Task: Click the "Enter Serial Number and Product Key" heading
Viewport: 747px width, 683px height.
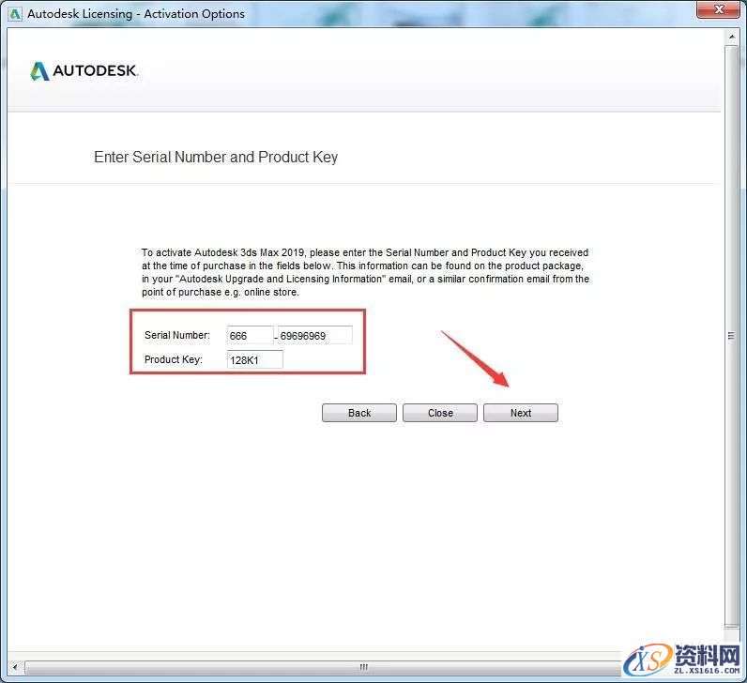Action: pos(216,157)
